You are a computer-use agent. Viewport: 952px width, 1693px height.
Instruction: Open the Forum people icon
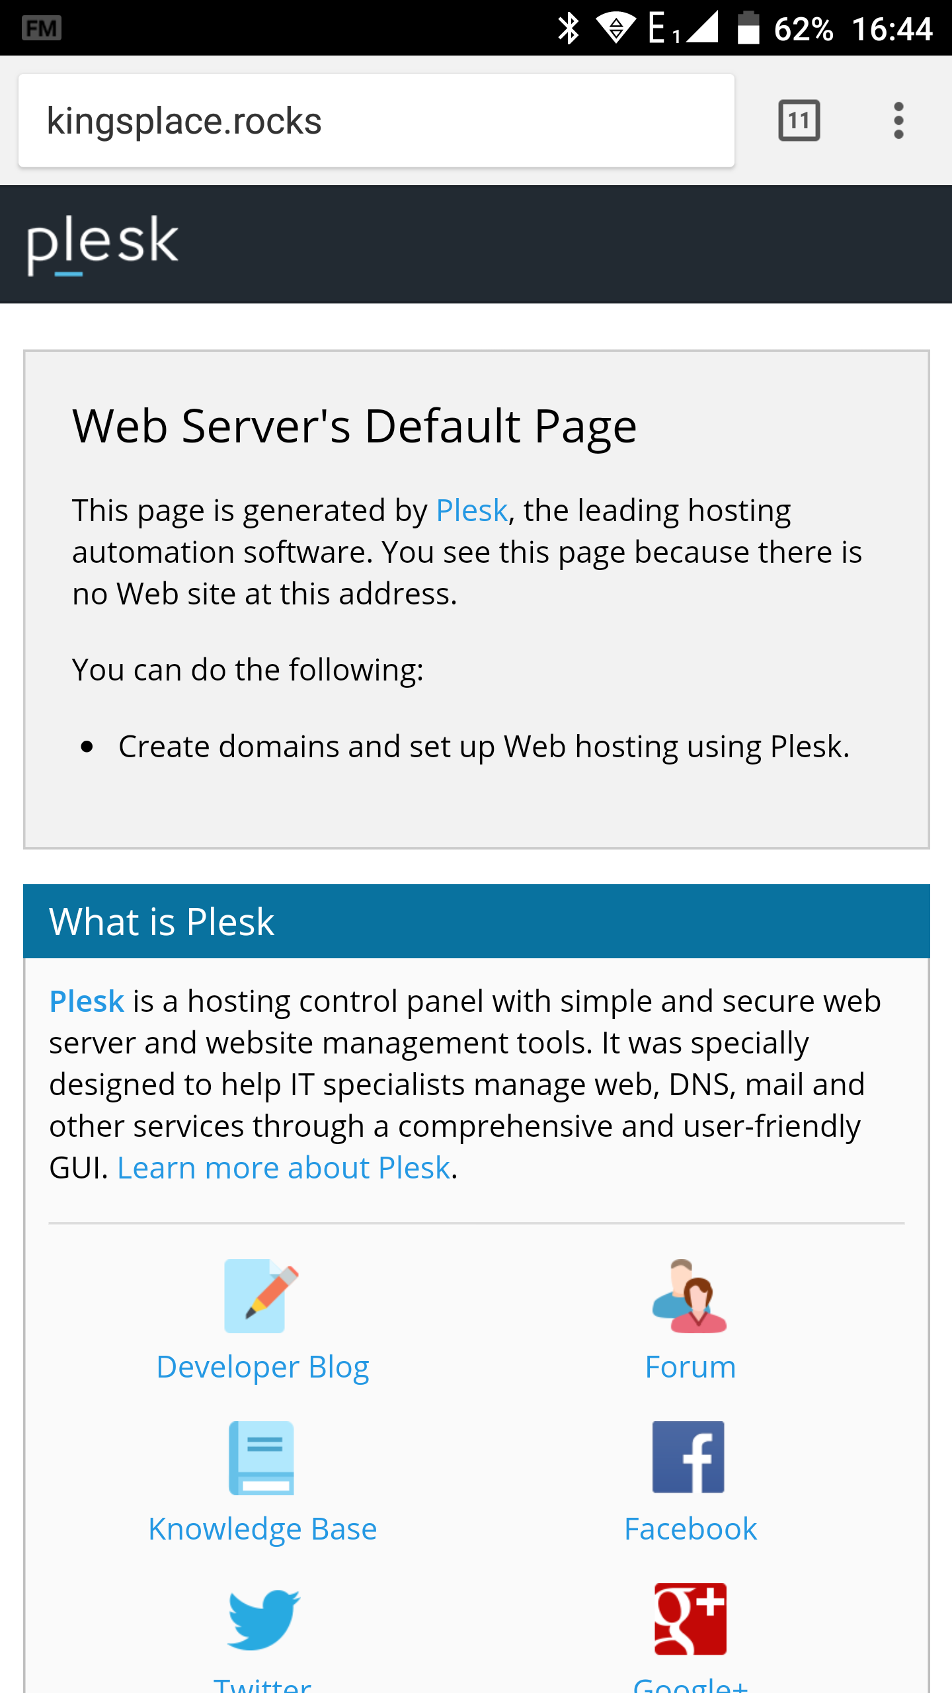[690, 1296]
